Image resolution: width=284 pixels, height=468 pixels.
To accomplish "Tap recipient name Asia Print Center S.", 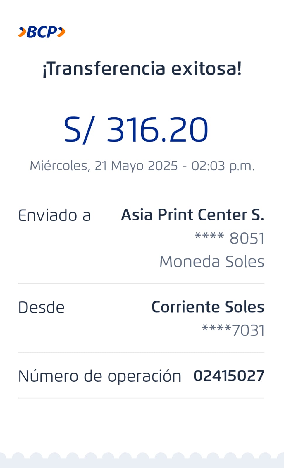I will 192,215.
